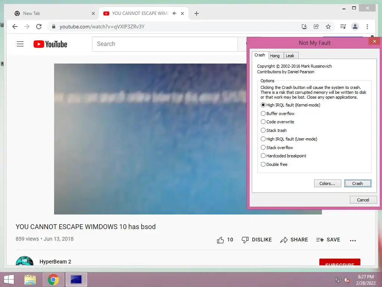Click the muted volume tray icon
Screen dimensions: 382x287
(347, 280)
